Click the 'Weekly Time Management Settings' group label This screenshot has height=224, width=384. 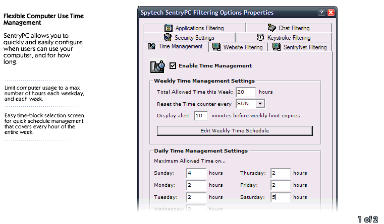(204, 81)
